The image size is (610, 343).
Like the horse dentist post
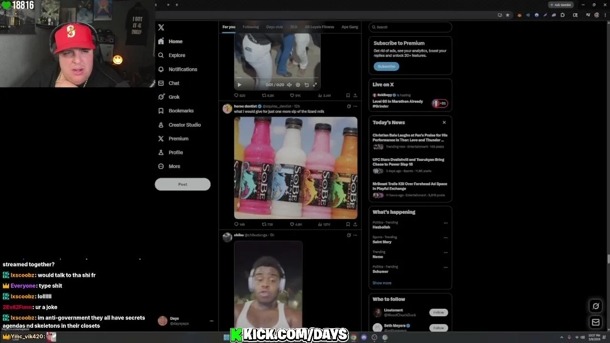[296, 224]
